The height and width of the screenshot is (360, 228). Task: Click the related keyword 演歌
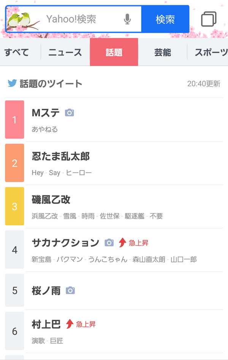[x=38, y=341]
